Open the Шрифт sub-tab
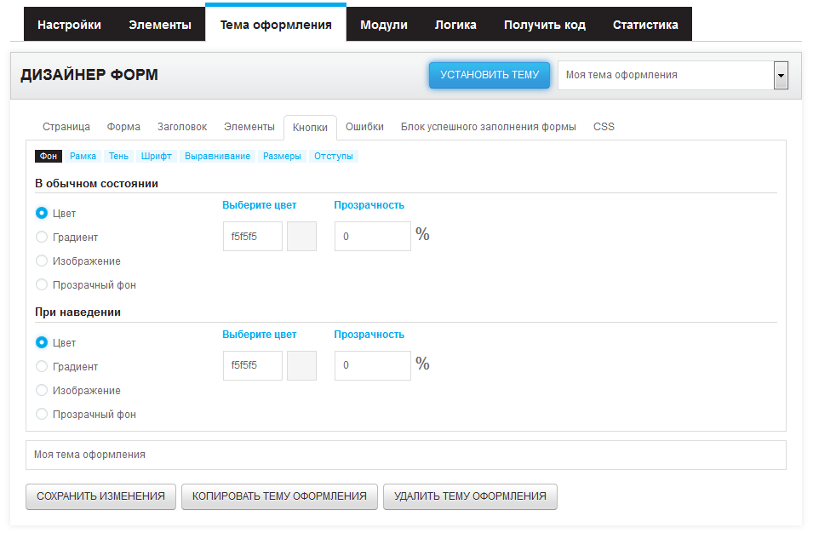Screen dimensions: 813x533 pos(156,156)
